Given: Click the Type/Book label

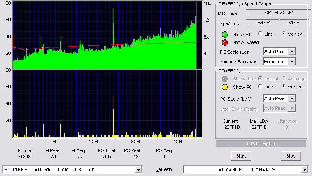Looking at the screenshot, I should 229,23.
